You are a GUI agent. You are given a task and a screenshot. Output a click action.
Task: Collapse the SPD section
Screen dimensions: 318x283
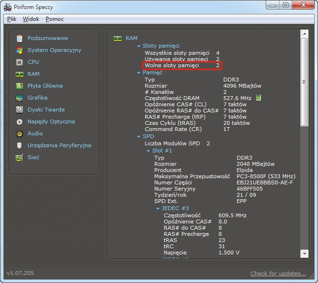139,137
